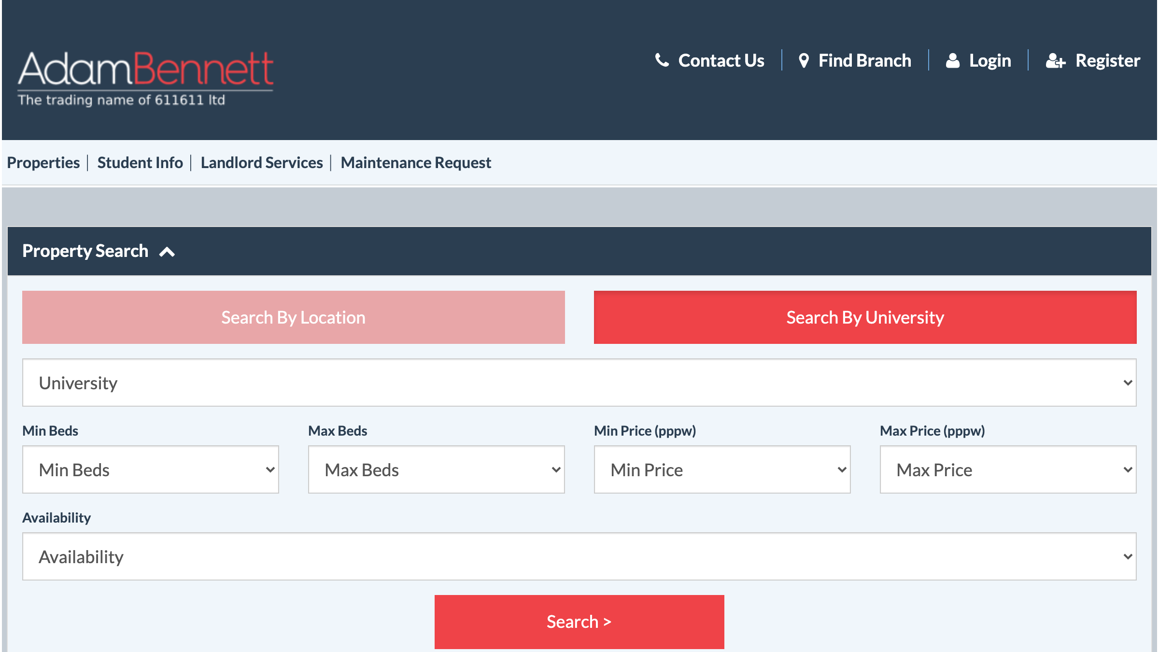1159x652 pixels.
Task: Collapse the Property Search panel chevron
Action: (x=167, y=252)
